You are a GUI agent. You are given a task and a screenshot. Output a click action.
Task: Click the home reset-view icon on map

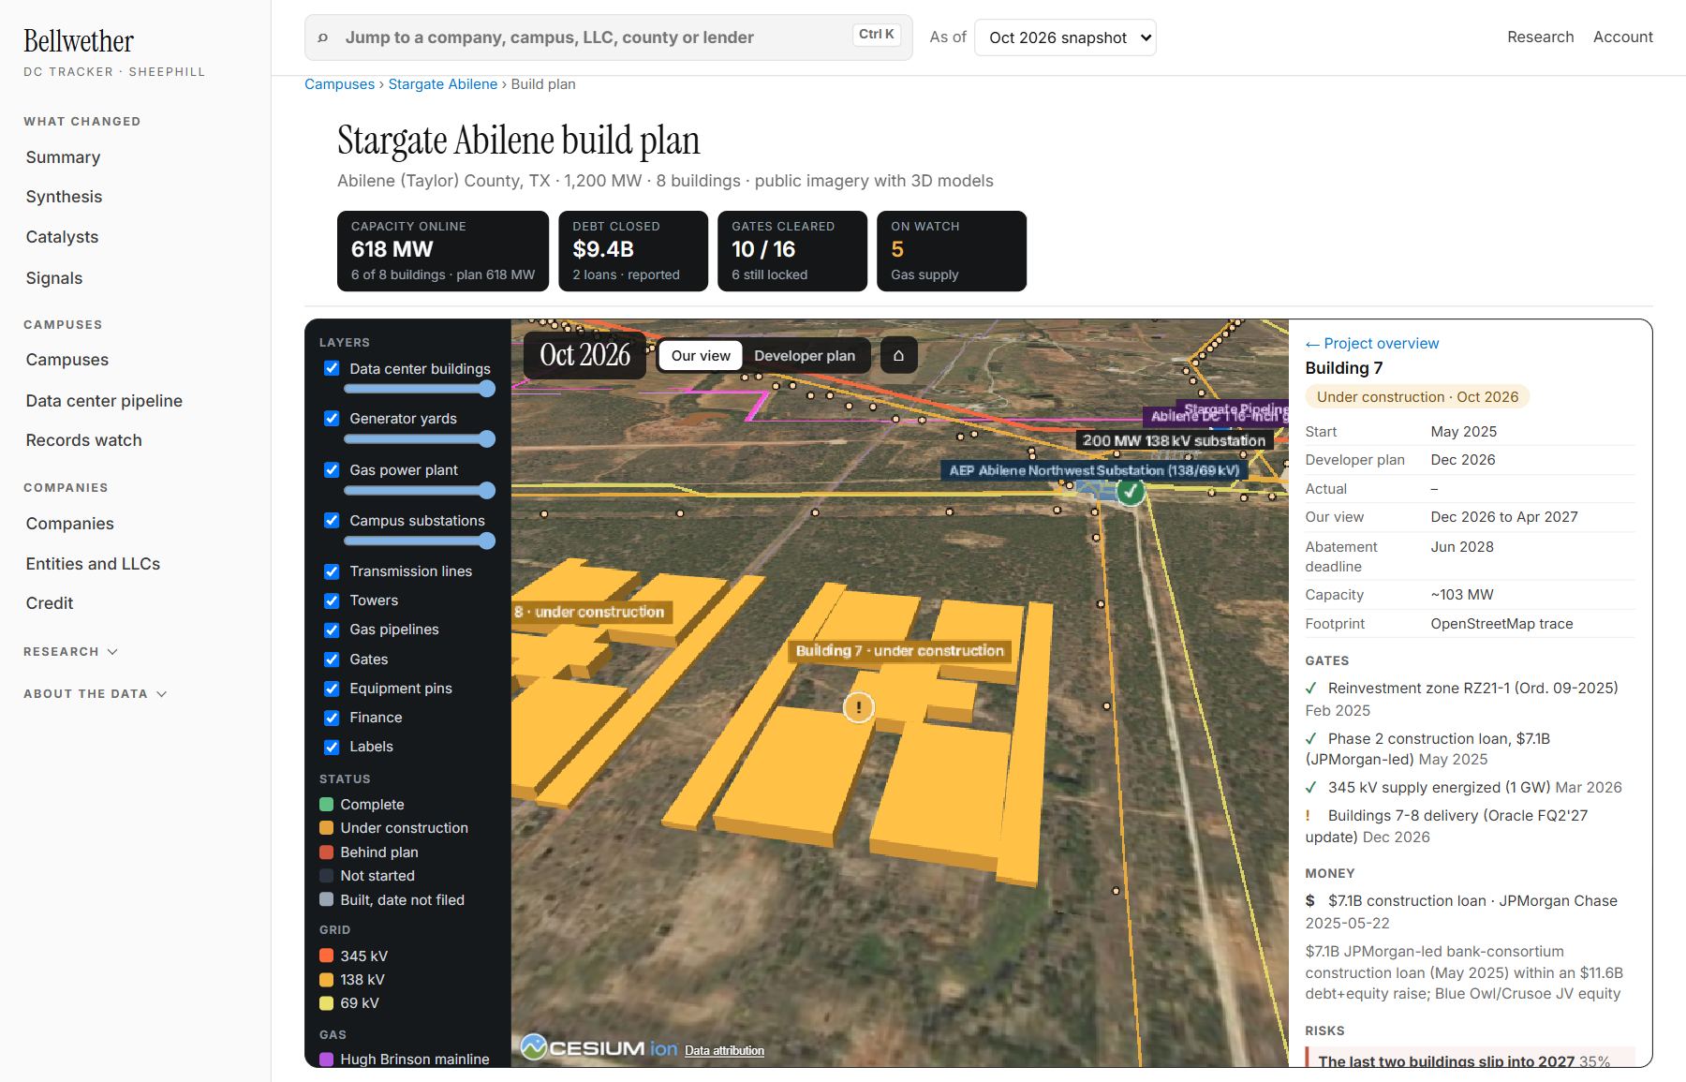(898, 356)
